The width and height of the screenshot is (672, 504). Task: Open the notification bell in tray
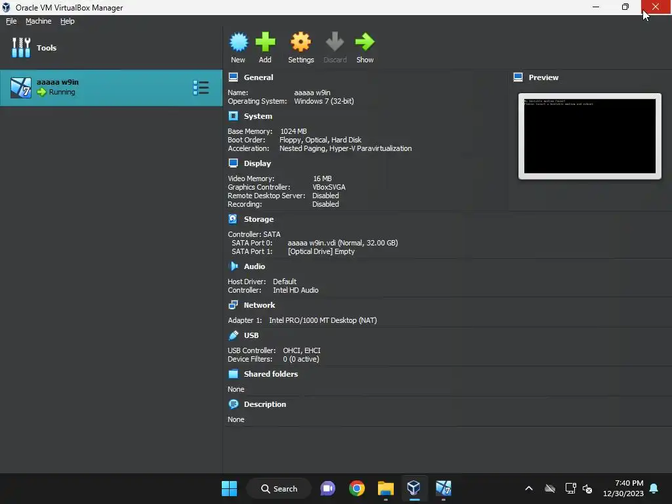click(654, 488)
